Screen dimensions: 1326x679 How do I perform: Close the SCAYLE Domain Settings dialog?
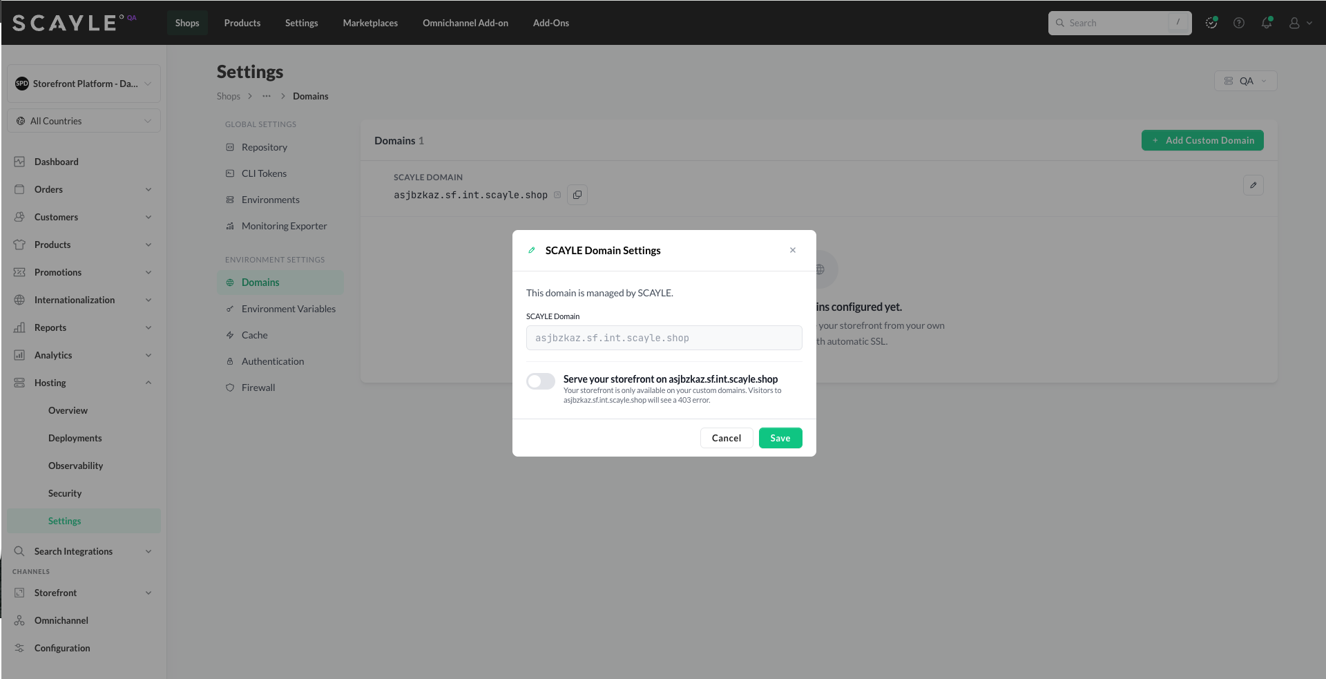coord(793,250)
